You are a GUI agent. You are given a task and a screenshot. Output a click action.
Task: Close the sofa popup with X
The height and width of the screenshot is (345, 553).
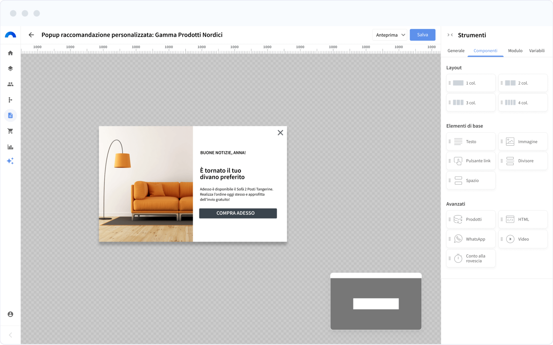[x=280, y=133]
